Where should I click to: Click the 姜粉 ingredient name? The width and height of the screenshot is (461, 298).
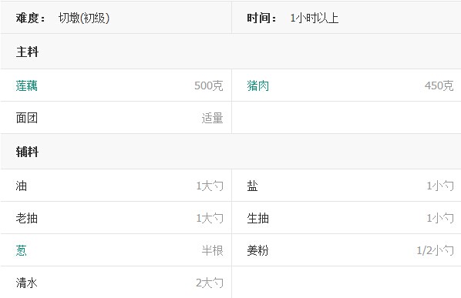point(257,250)
